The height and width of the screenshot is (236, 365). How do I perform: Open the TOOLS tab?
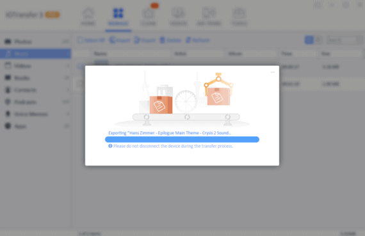239,16
